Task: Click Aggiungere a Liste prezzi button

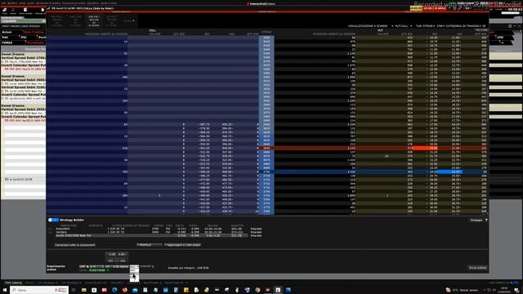Action: [x=182, y=245]
